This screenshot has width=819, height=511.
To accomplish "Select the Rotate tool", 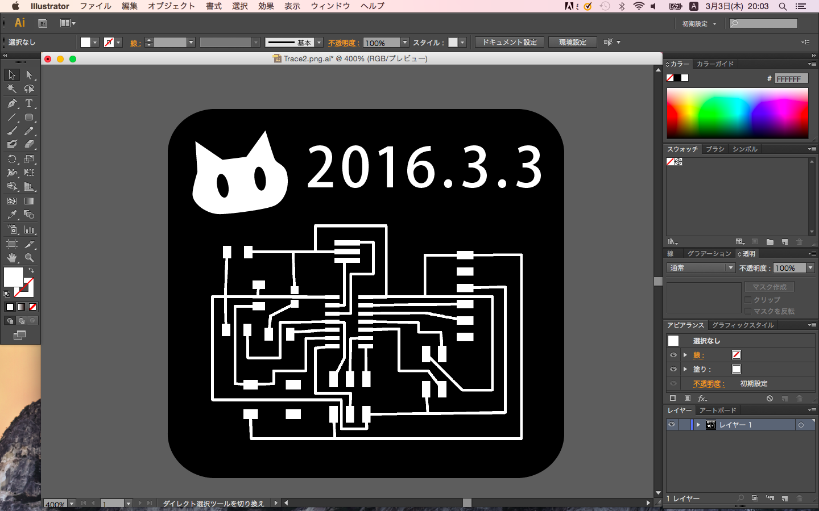I will tap(11, 159).
